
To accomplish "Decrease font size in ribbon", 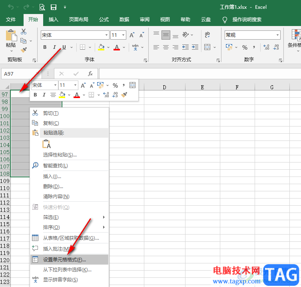I will [x=142, y=35].
